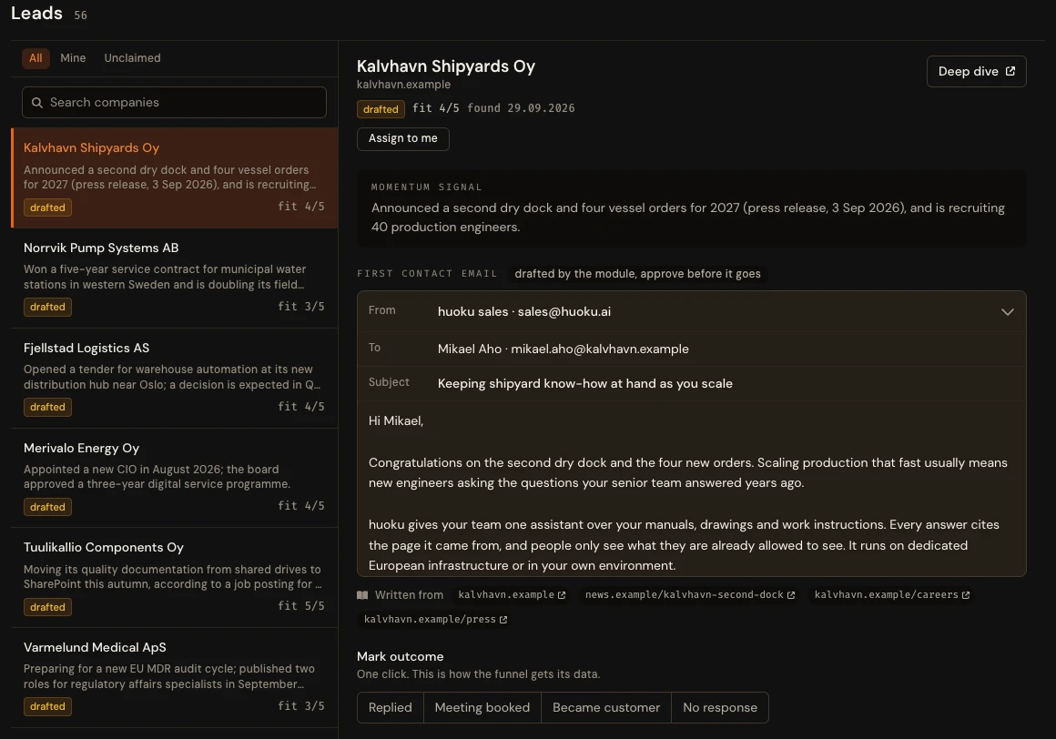Focus the Search companies field

point(174,102)
